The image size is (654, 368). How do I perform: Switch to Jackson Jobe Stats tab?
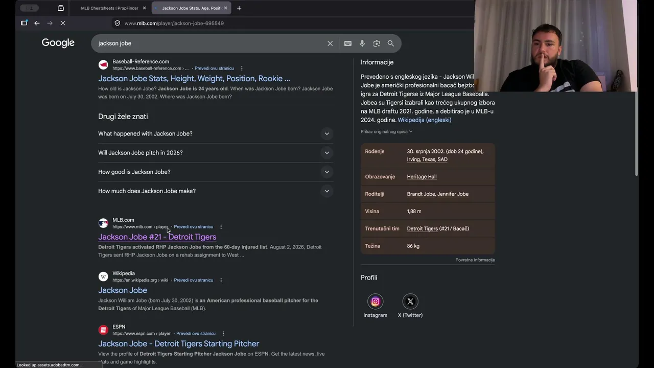[192, 8]
